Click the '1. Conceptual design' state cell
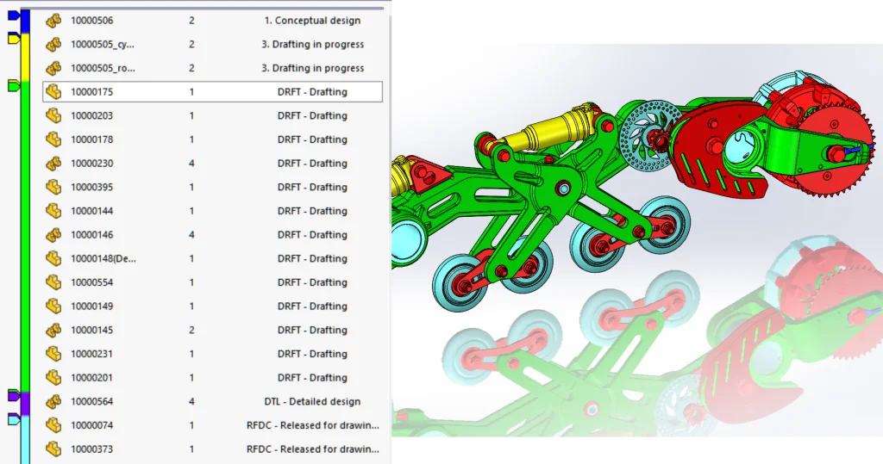The width and height of the screenshot is (883, 464). (312, 21)
